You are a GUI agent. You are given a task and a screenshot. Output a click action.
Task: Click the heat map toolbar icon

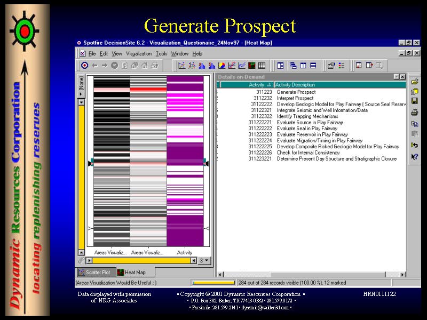point(251,66)
